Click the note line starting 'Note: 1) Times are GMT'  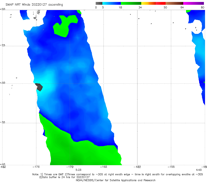[117, 174]
